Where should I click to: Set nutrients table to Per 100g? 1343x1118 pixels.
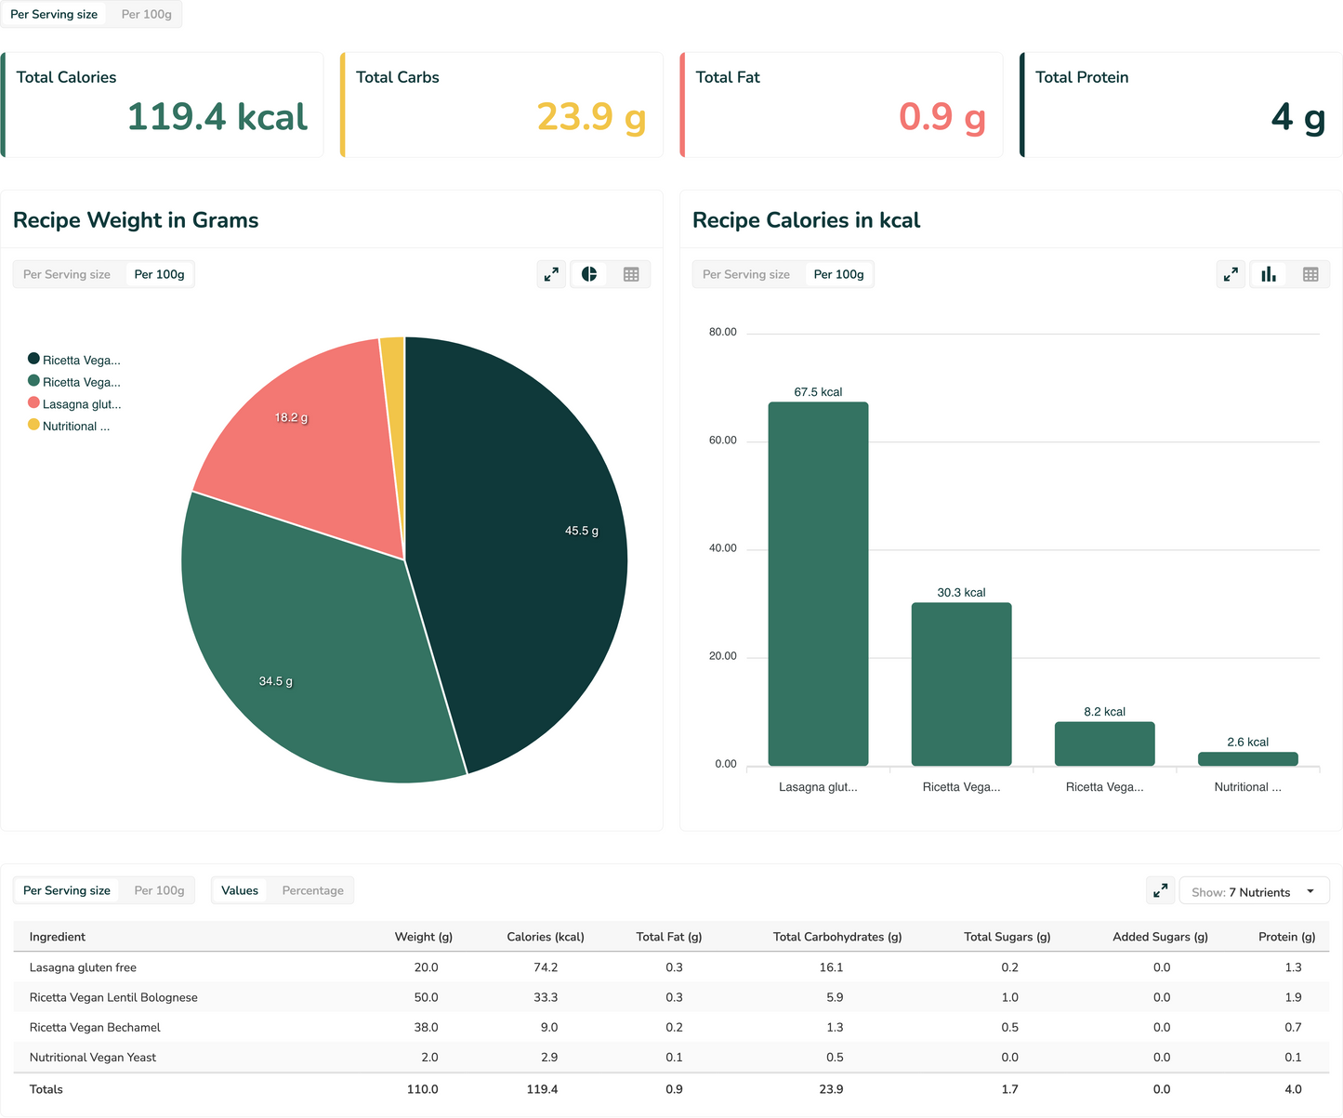tap(159, 890)
